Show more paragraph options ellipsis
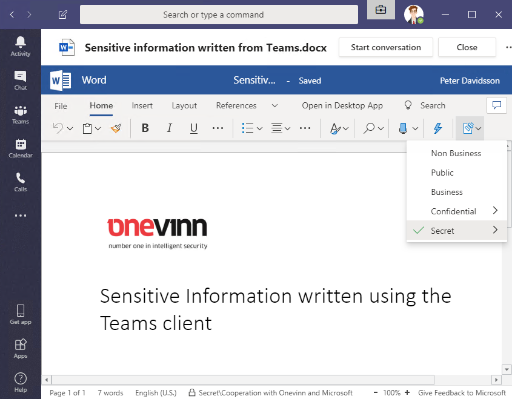Viewport: 512px width, 399px height. click(305, 128)
